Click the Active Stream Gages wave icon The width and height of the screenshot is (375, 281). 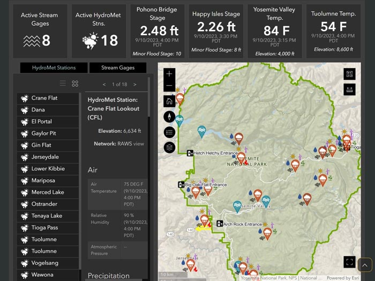tap(32, 41)
